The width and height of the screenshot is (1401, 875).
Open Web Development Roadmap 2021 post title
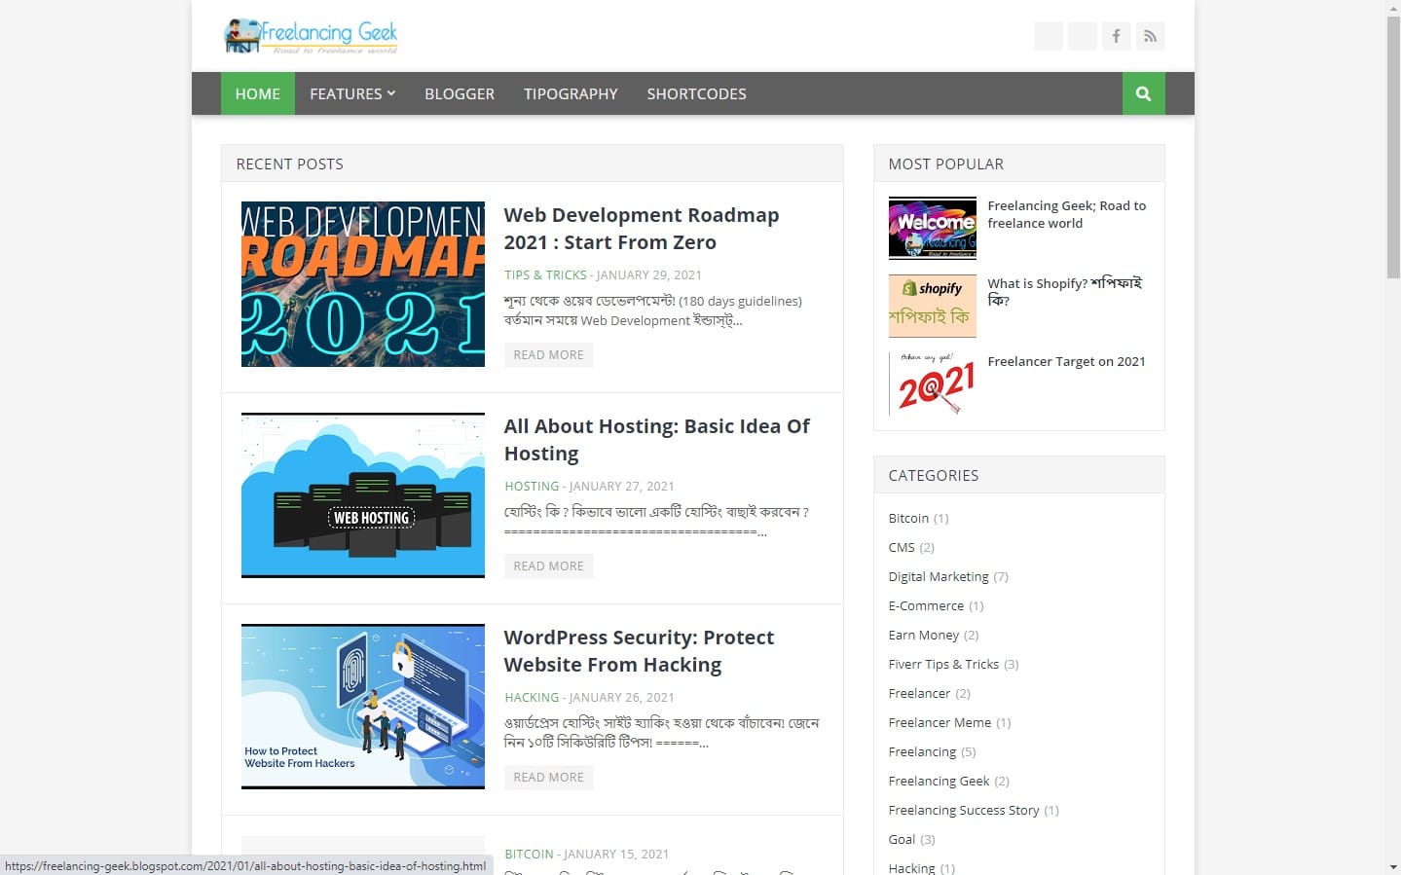pyautogui.click(x=642, y=229)
